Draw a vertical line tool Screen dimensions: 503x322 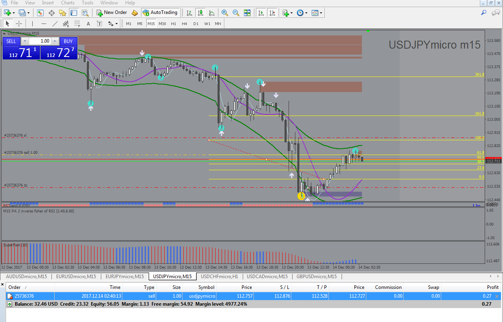click(33, 24)
